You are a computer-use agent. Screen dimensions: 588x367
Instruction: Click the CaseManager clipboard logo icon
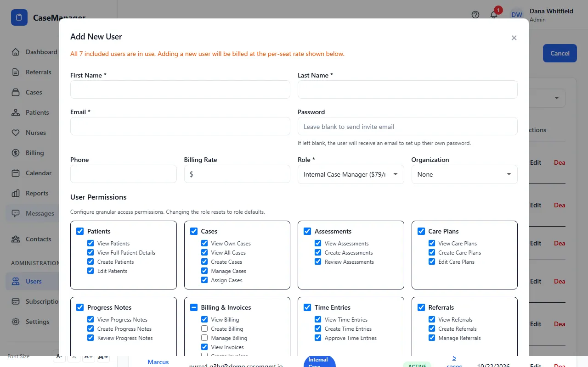(19, 17)
